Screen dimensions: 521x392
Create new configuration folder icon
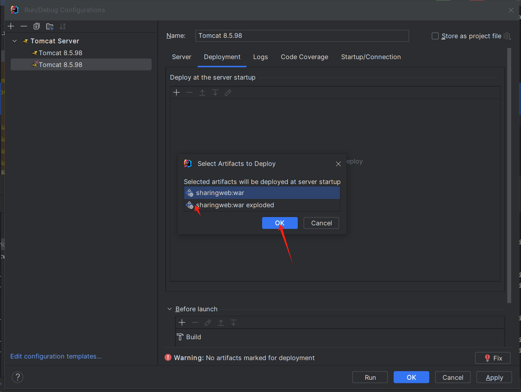[50, 26]
